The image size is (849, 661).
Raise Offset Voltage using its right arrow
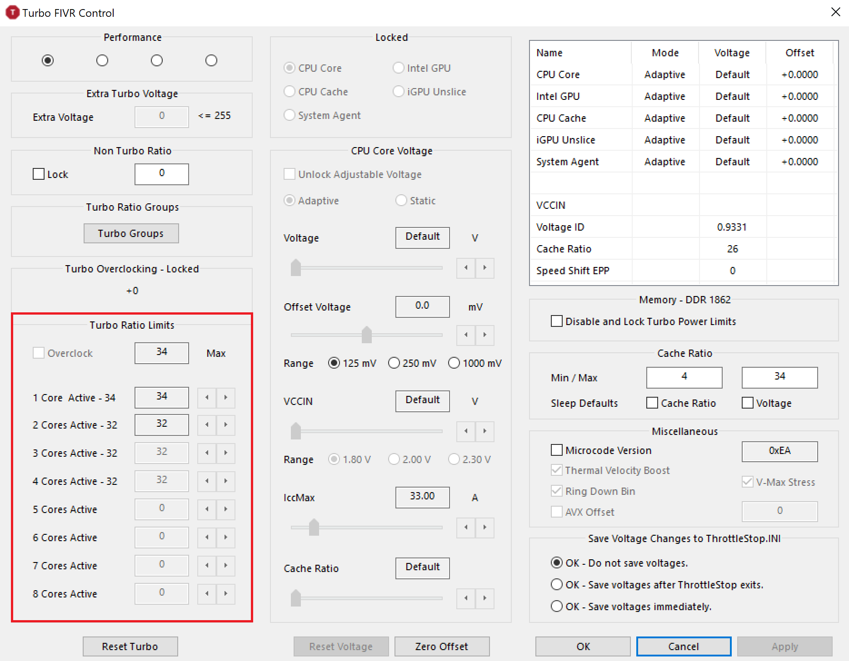(x=485, y=335)
